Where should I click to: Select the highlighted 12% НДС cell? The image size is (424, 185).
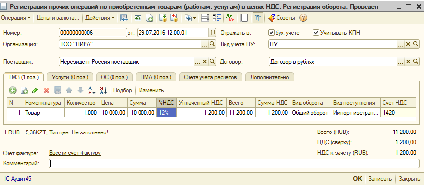[x=167, y=113]
